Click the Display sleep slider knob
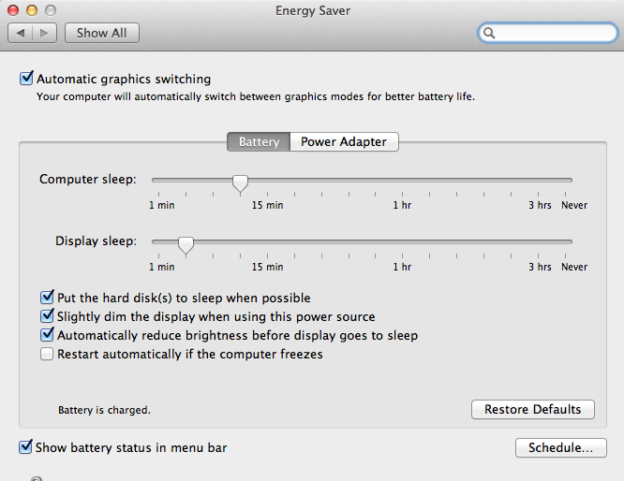The height and width of the screenshot is (481, 624). tap(186, 245)
